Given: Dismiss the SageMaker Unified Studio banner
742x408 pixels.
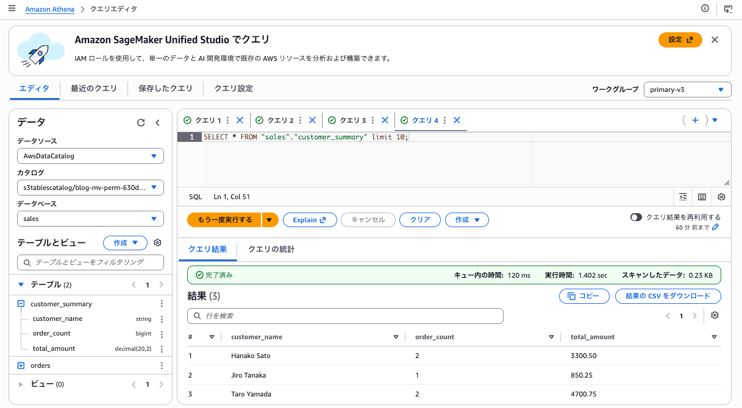Looking at the screenshot, I should [x=715, y=40].
